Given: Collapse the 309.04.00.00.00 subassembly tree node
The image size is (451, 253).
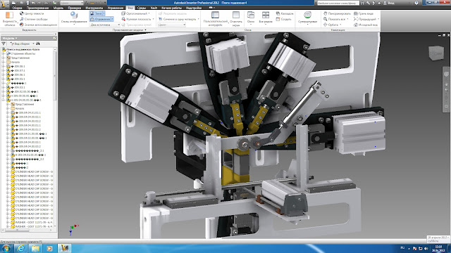Looking at the screenshot, I should coord(4,100).
